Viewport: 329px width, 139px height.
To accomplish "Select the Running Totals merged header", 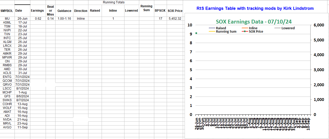I will click(114, 2).
